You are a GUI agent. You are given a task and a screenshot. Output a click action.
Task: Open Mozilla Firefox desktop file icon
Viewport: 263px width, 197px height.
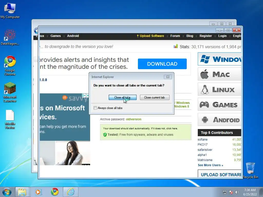10,119
